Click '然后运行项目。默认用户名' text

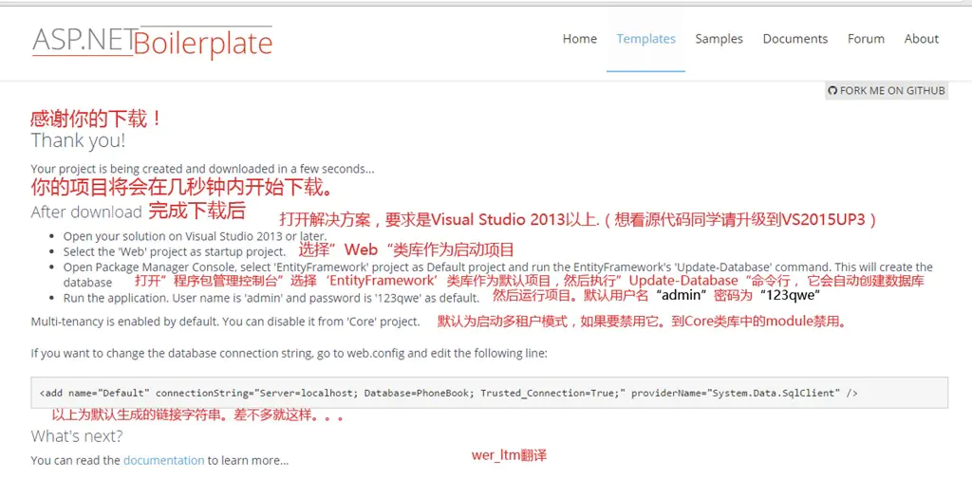coord(657,296)
